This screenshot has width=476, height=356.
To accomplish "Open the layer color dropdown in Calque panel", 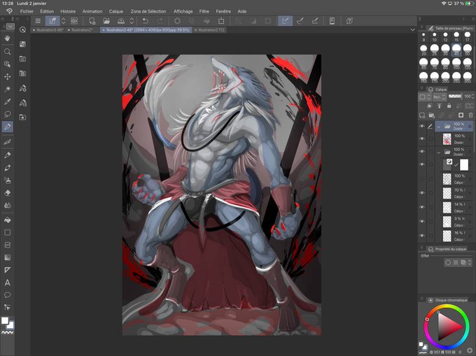I will 425,97.
